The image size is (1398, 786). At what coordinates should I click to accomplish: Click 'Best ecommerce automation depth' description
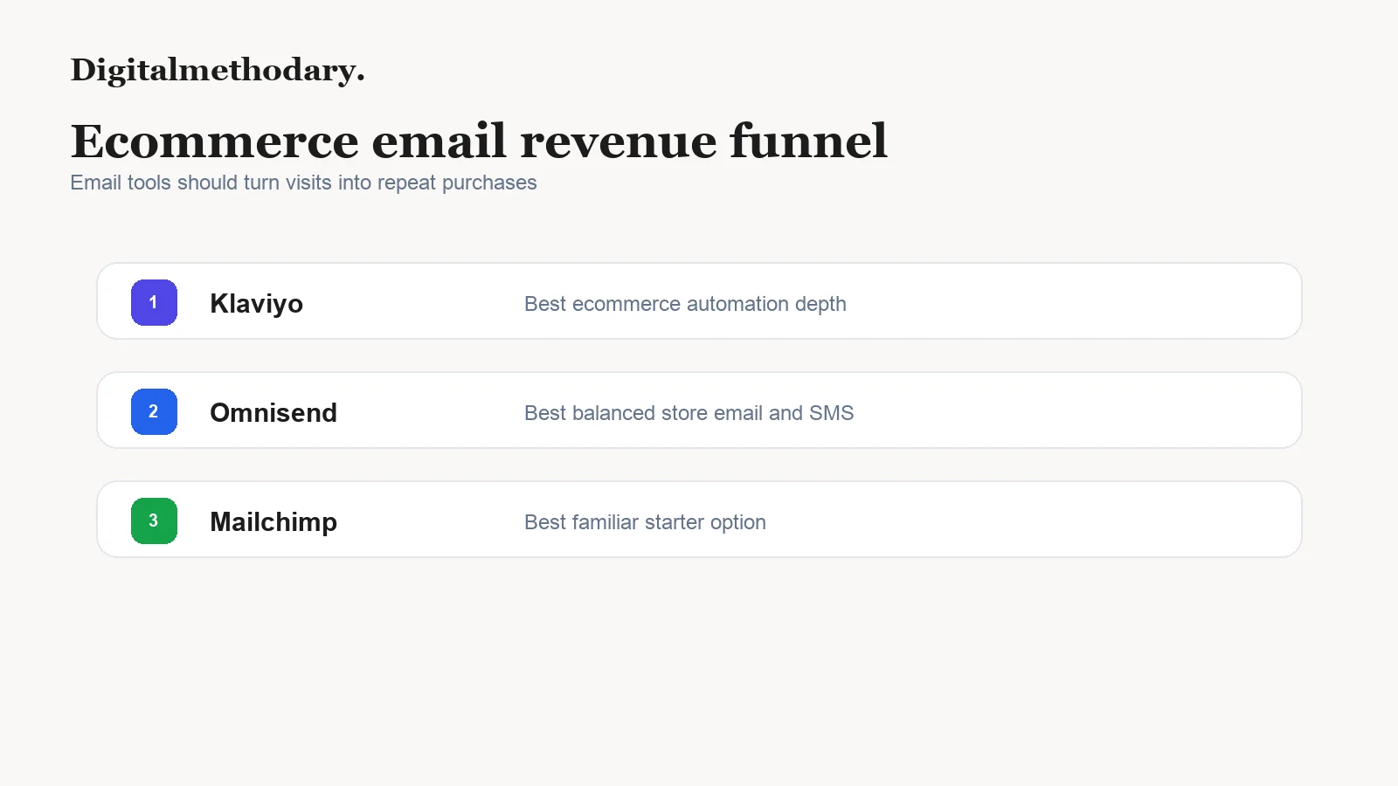tap(685, 304)
